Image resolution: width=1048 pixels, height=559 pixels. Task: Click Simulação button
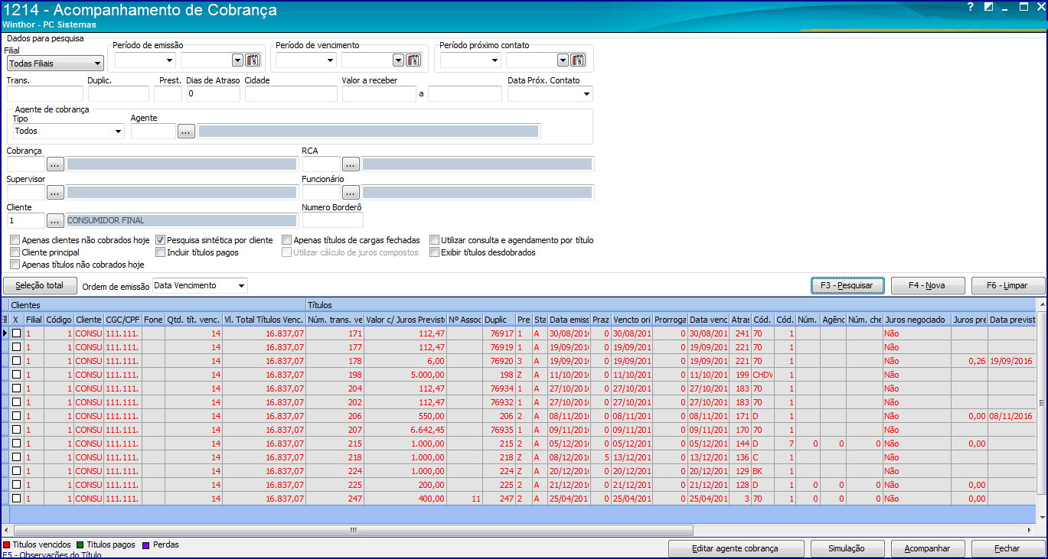[x=847, y=548]
